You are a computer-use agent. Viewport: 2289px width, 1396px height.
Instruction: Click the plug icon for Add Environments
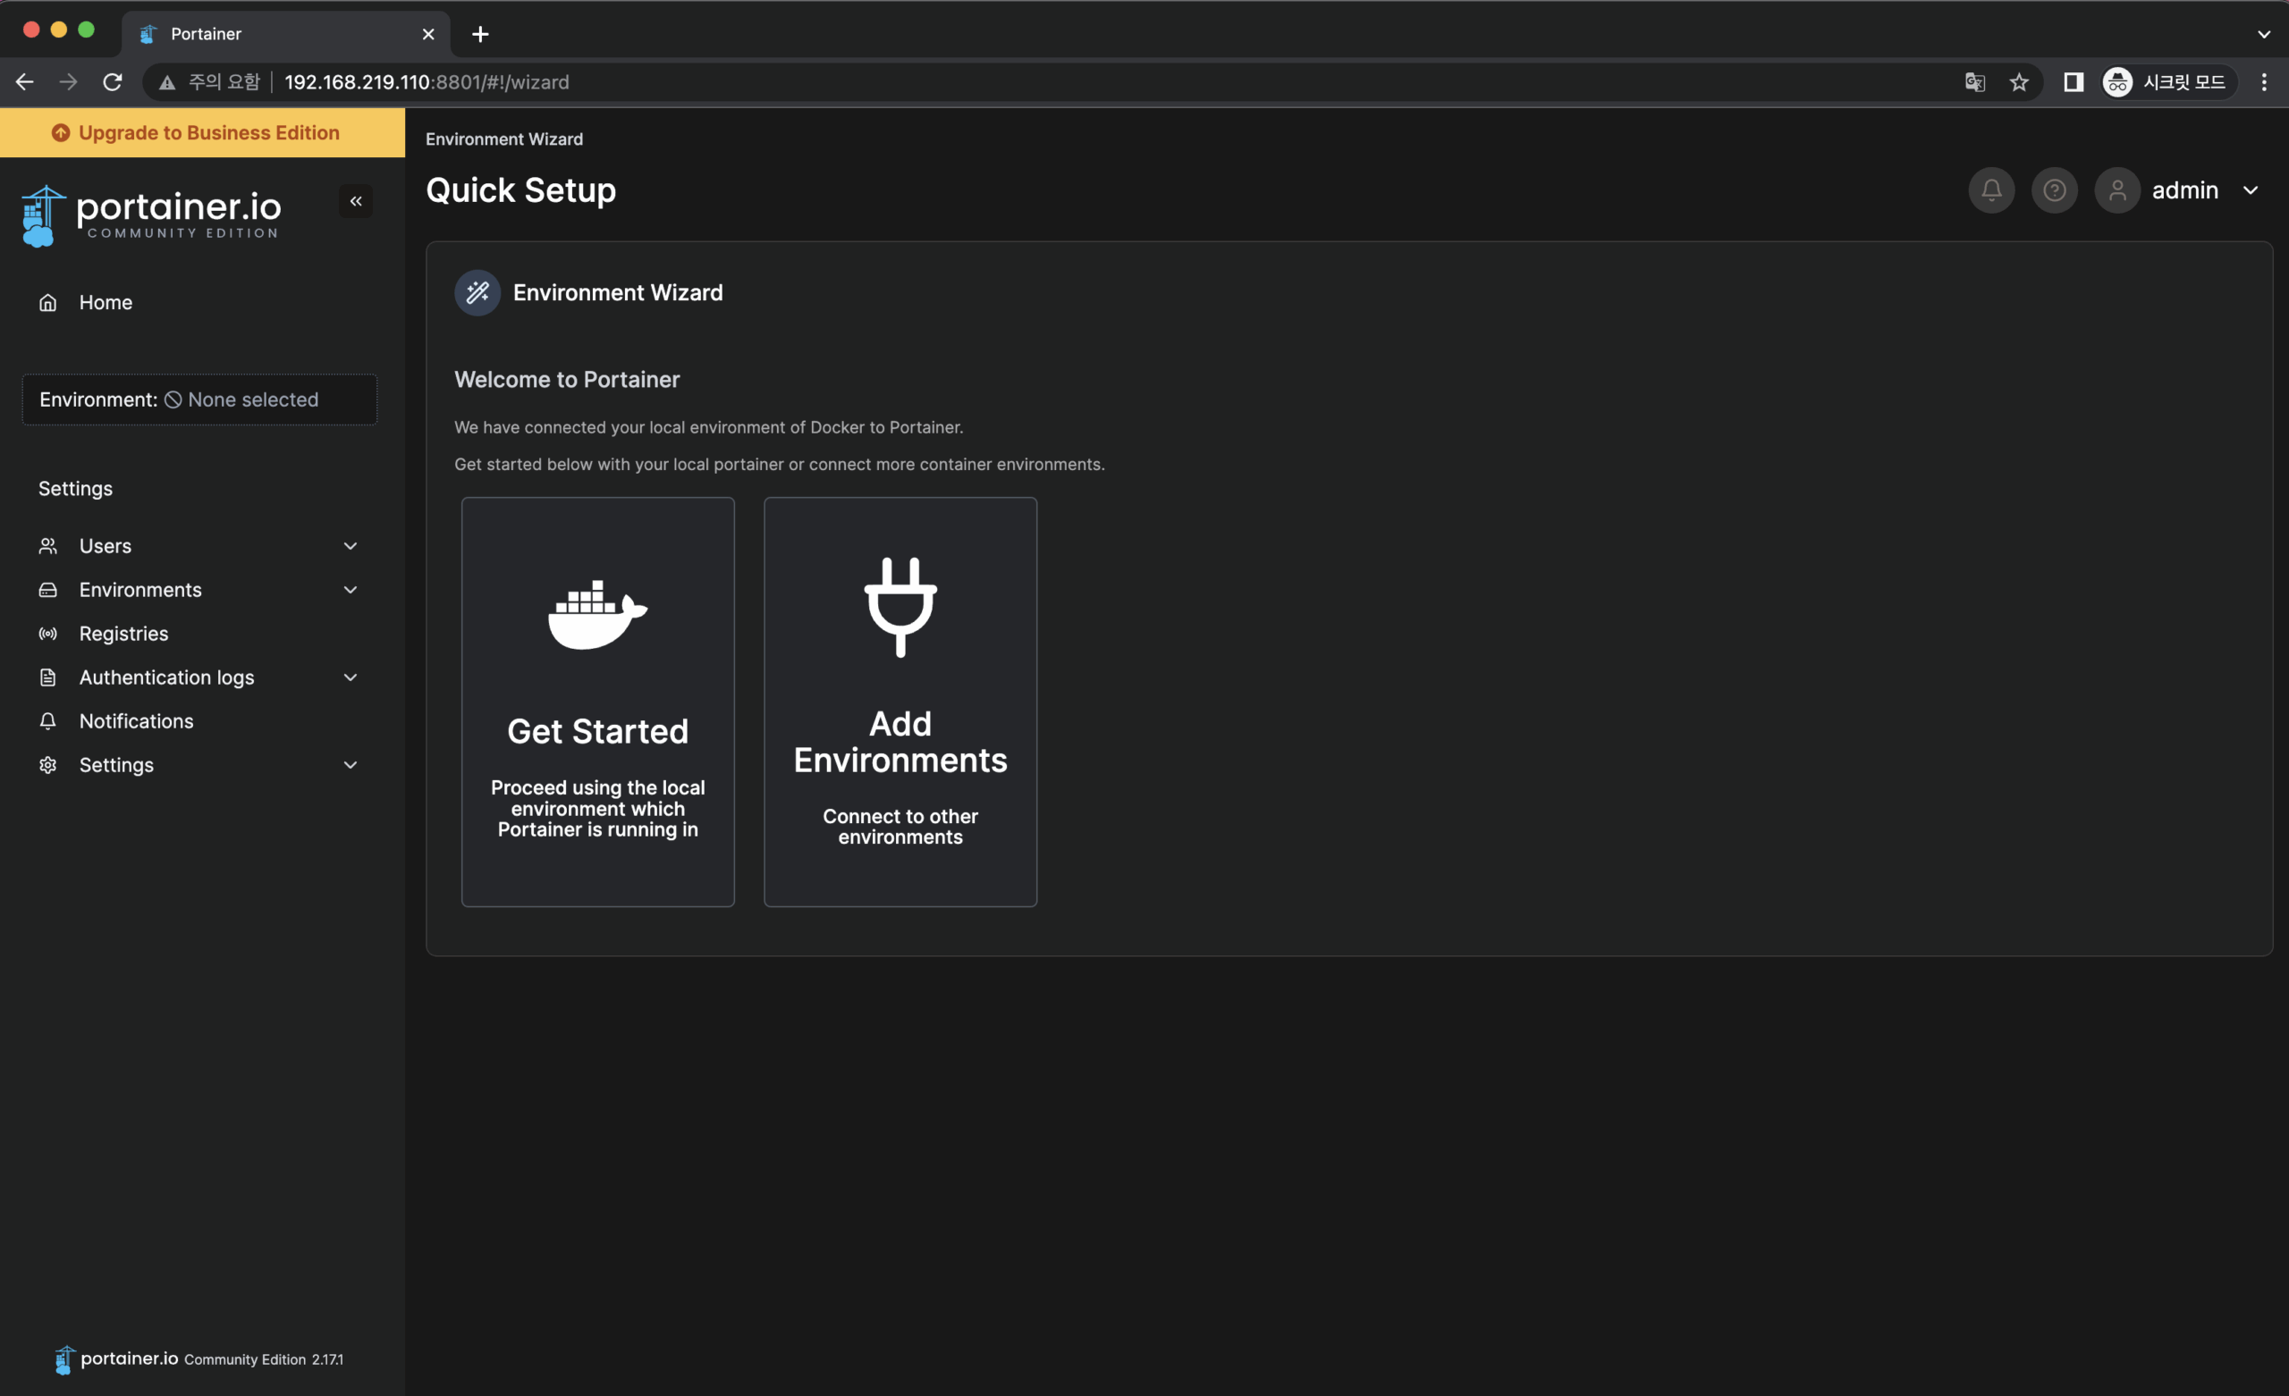pyautogui.click(x=900, y=608)
